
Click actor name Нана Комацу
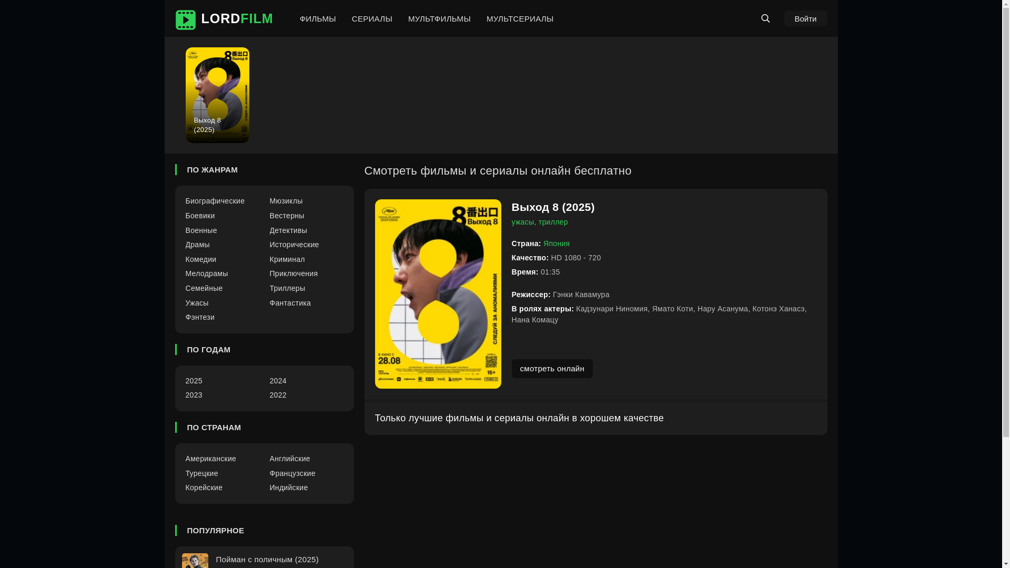[534, 320]
